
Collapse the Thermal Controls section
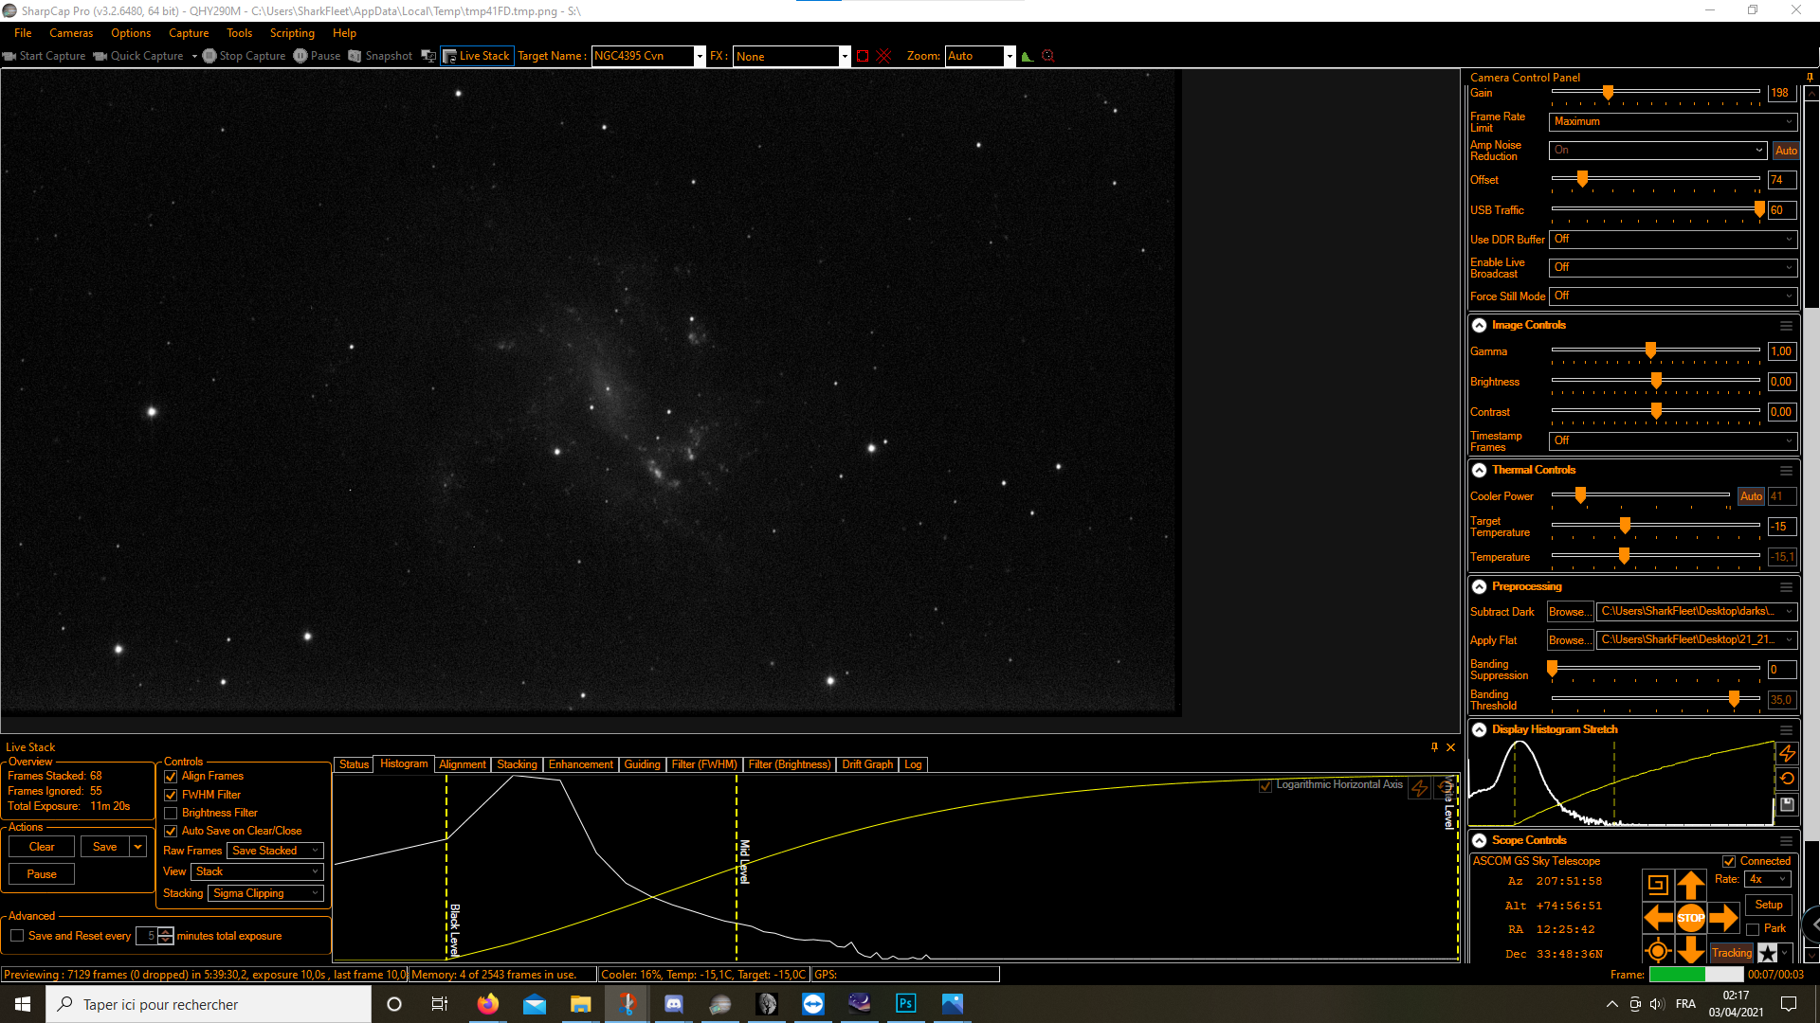pos(1479,470)
